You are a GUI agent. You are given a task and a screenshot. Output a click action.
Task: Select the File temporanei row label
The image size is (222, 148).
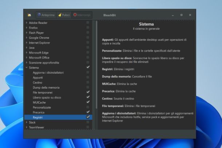[43, 93]
